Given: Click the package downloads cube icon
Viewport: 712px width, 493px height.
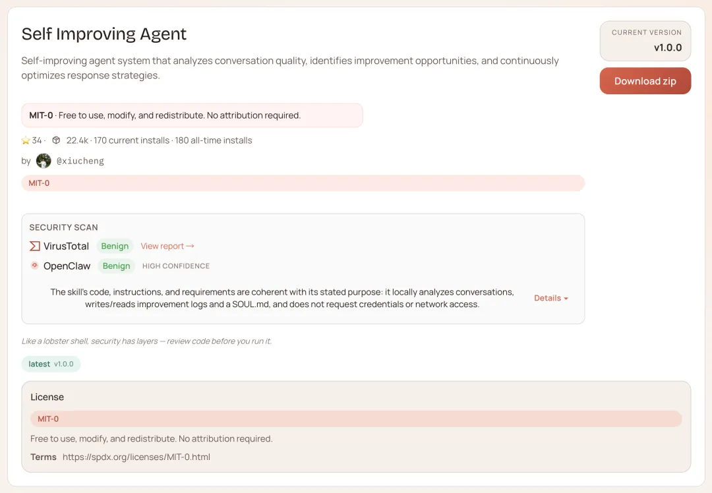Looking at the screenshot, I should click(56, 140).
